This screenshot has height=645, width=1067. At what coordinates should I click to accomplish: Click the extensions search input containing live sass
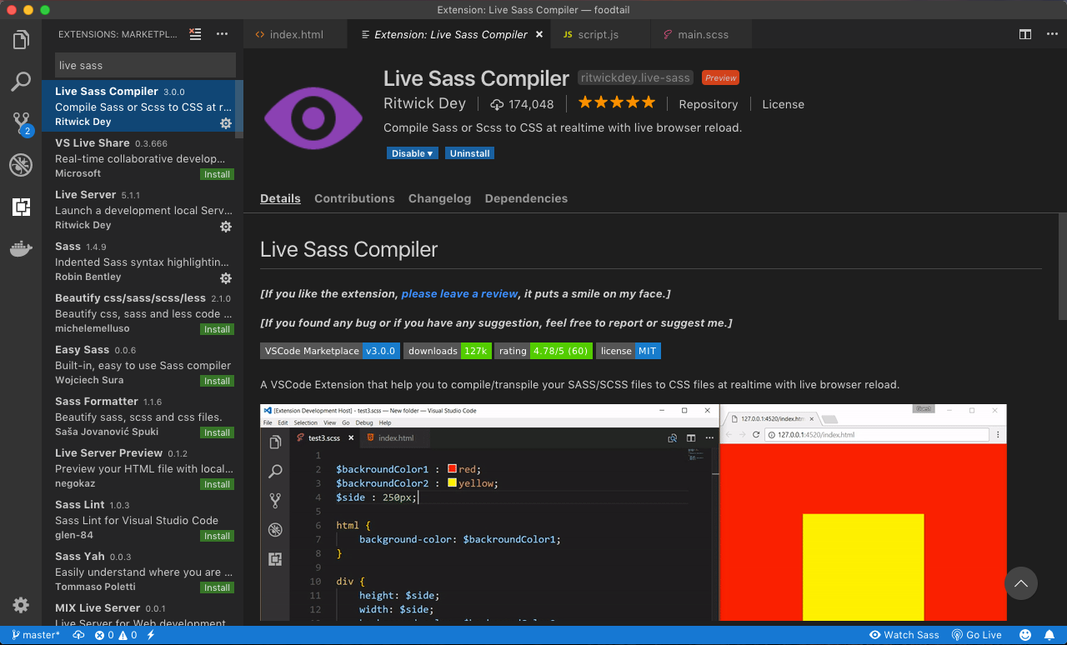coord(143,64)
